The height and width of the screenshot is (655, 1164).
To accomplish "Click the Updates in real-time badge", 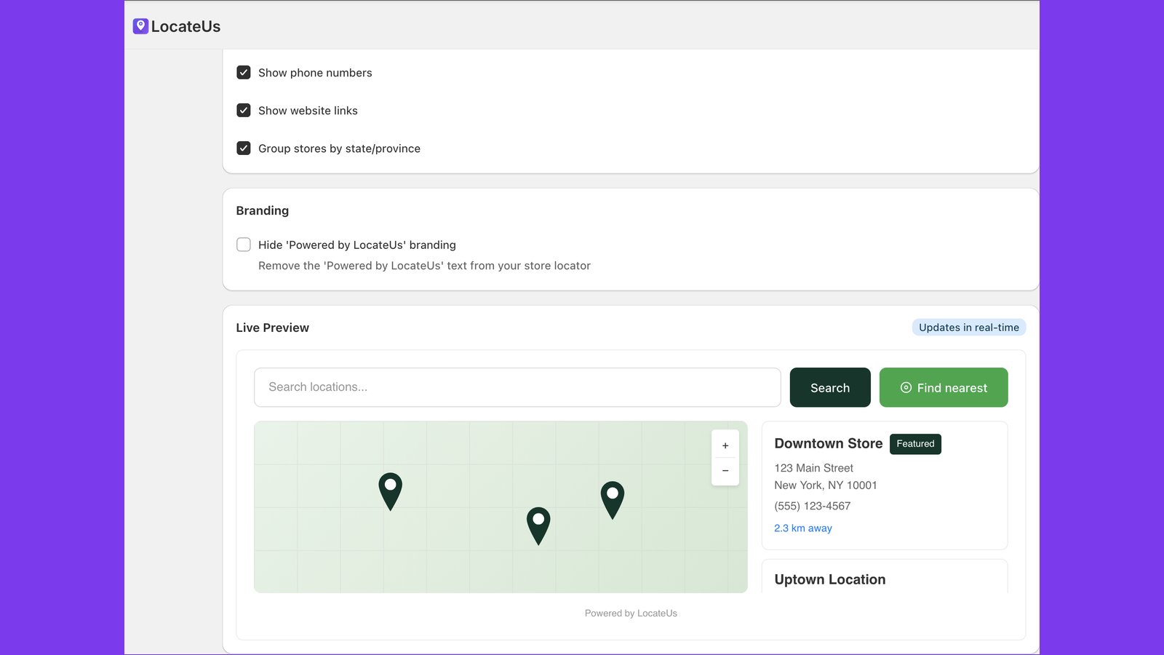I will [968, 327].
